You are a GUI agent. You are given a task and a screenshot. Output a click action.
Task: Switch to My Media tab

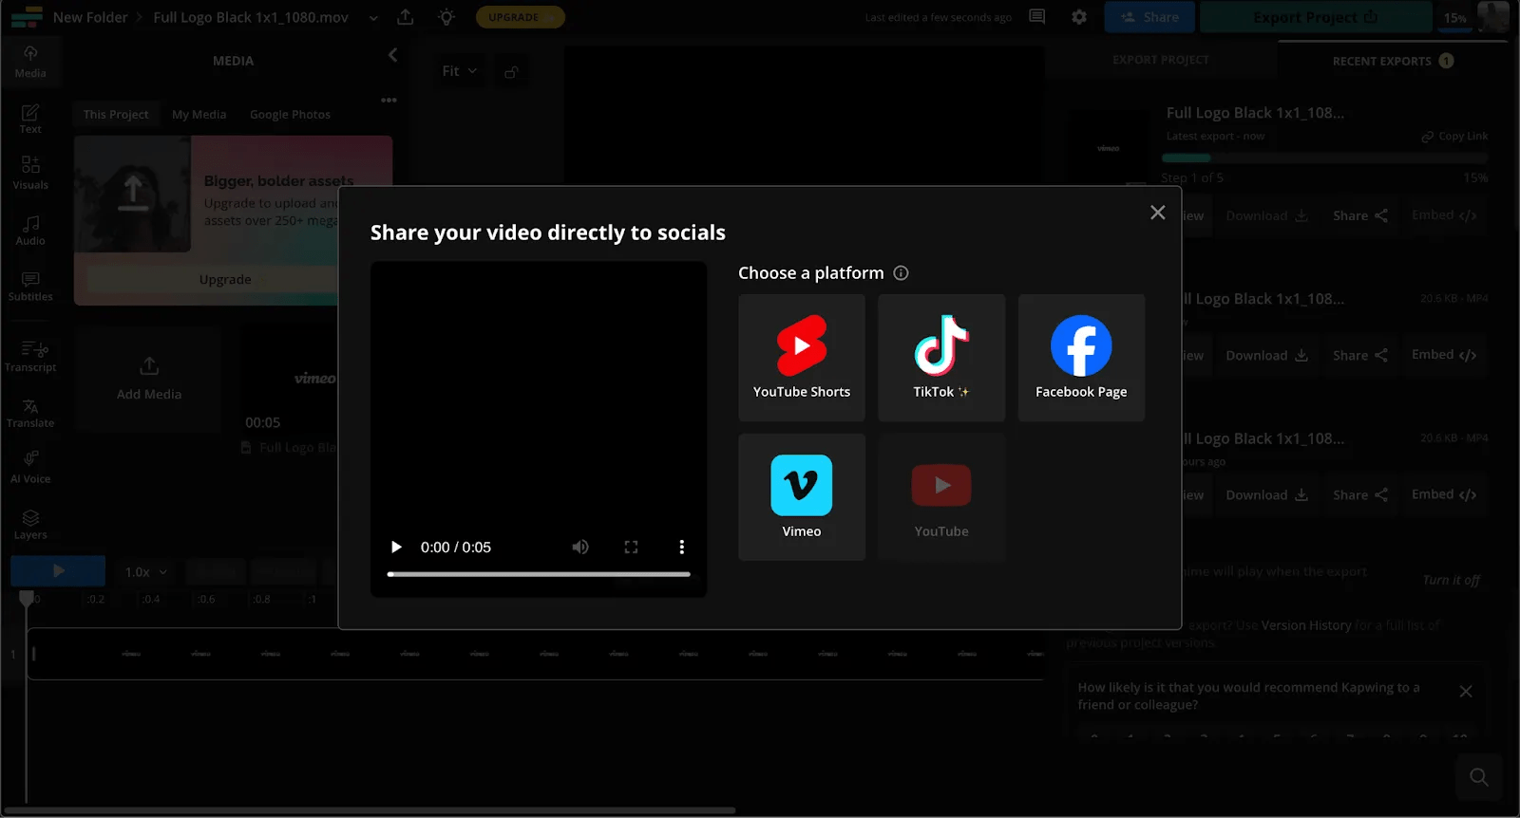pos(199,114)
